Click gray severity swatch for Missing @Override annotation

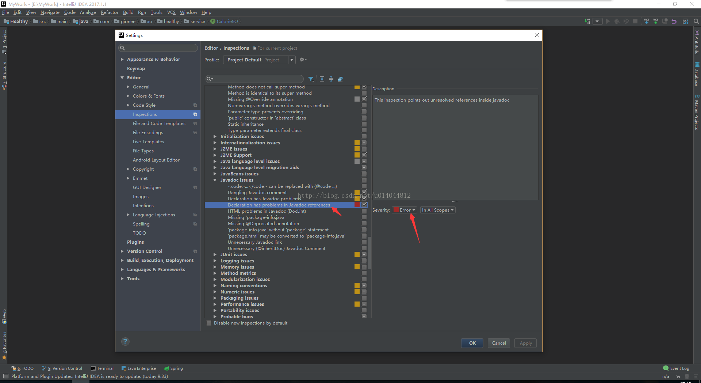(x=357, y=99)
